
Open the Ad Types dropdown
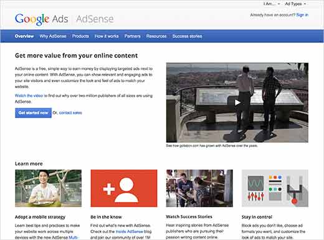point(295,4)
